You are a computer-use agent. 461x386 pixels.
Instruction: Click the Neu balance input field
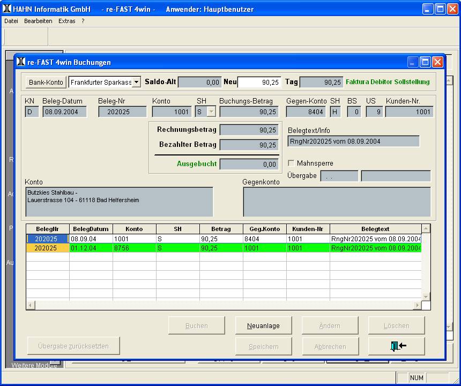[x=259, y=83]
